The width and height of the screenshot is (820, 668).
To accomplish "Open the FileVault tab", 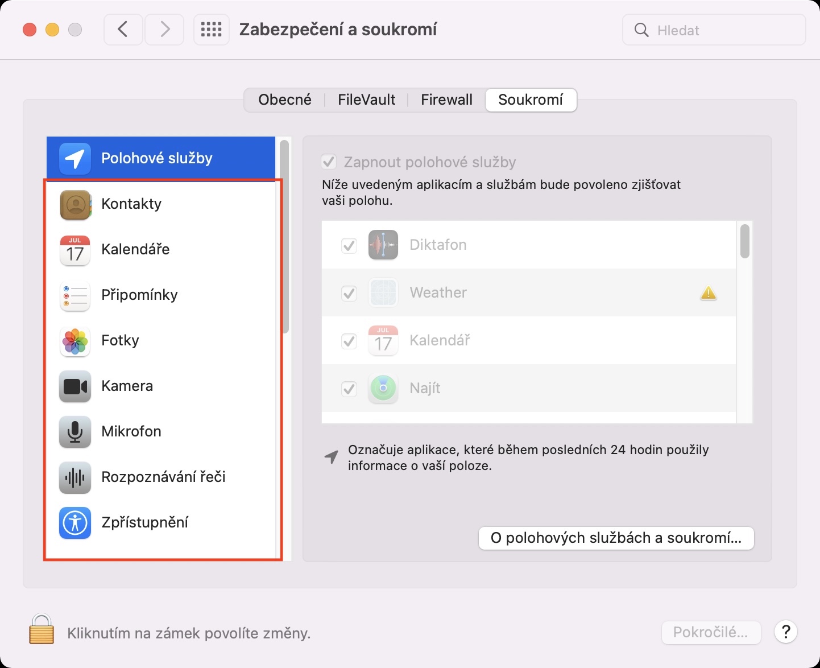I will [x=366, y=100].
